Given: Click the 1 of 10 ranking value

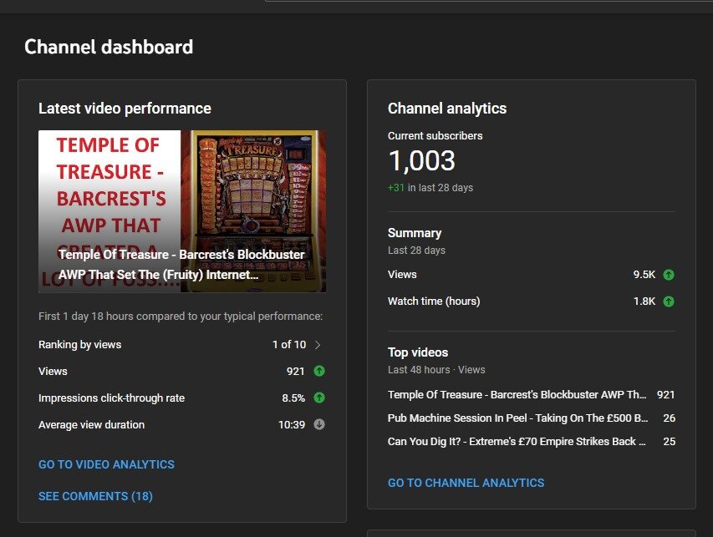Looking at the screenshot, I should click(289, 345).
